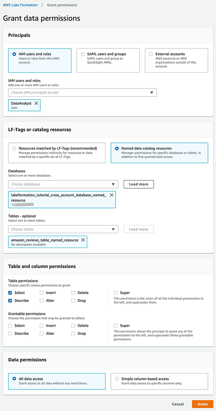The height and width of the screenshot is (411, 216).
Task: Remove the lakeformation_tutorial_cross_account database chip
Action: 111,195
